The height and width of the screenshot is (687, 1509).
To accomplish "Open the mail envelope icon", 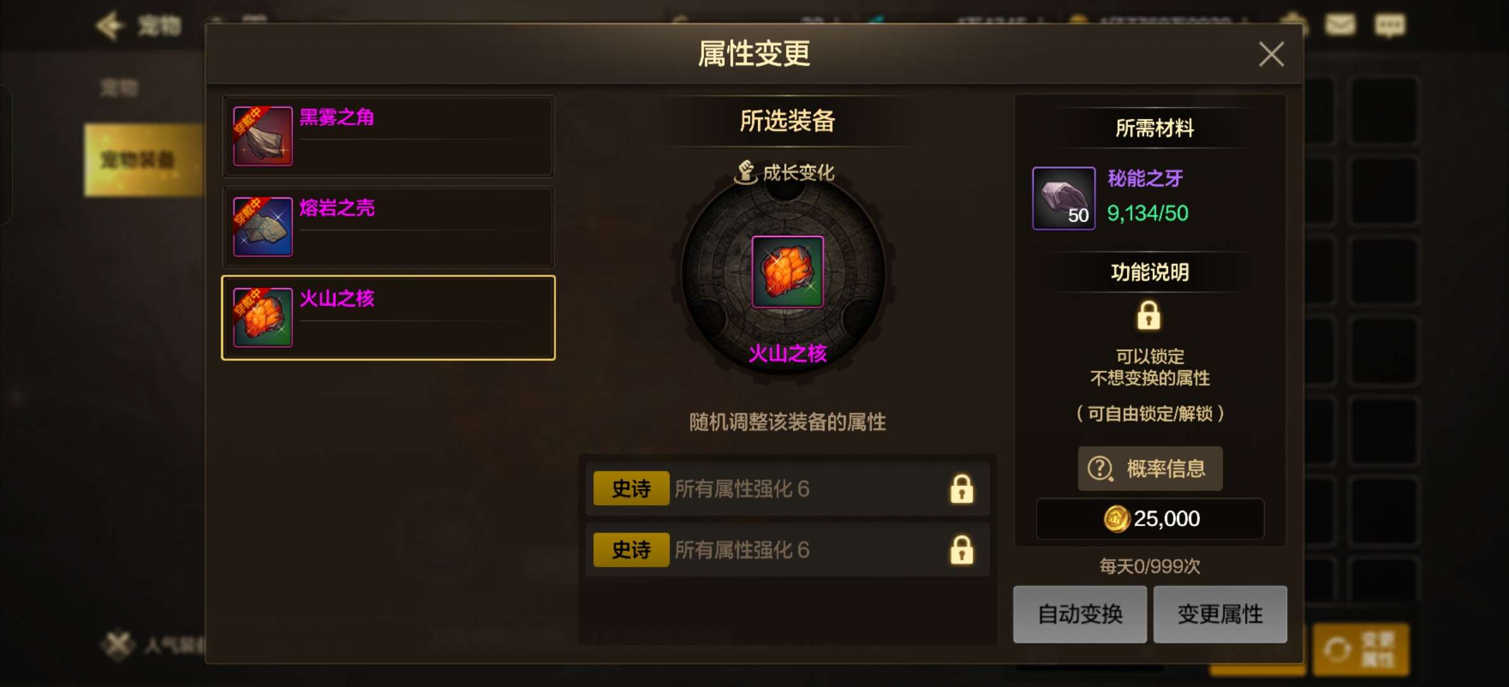I will point(1340,25).
